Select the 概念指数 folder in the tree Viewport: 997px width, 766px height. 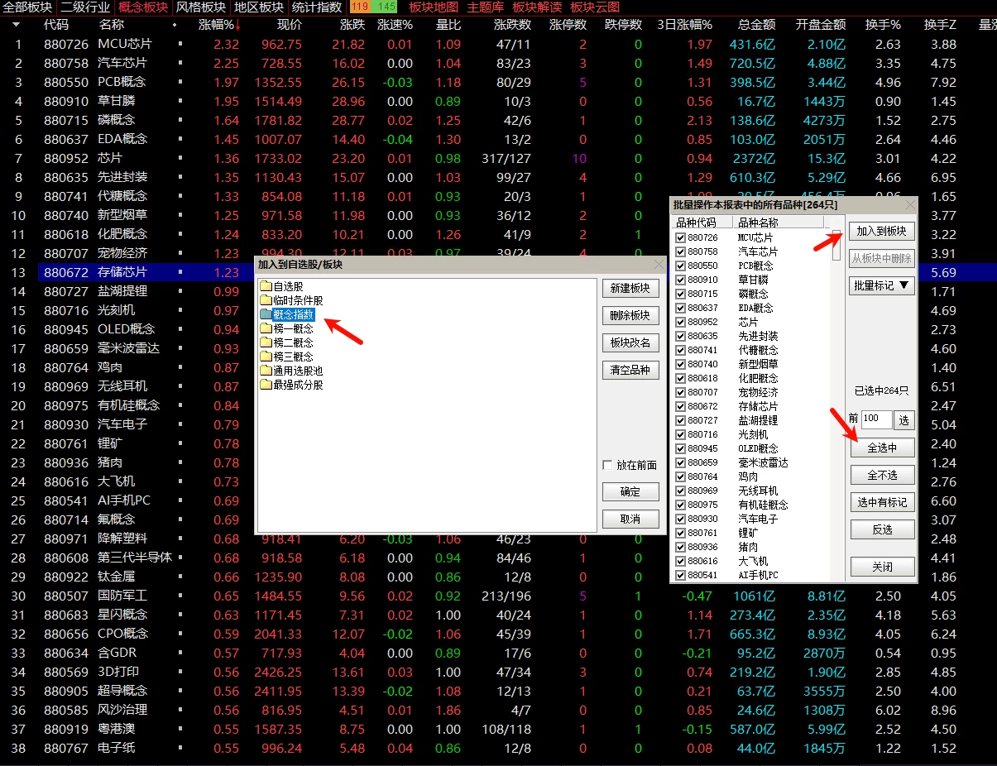pyautogui.click(x=295, y=314)
